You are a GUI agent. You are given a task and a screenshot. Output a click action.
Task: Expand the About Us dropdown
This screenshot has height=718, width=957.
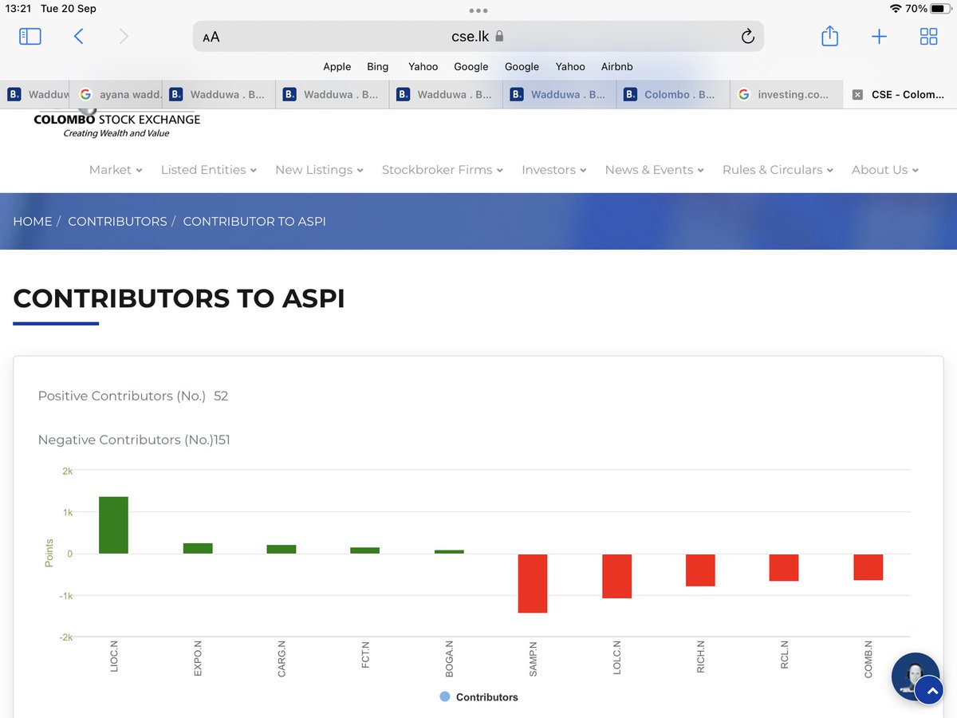pyautogui.click(x=885, y=170)
